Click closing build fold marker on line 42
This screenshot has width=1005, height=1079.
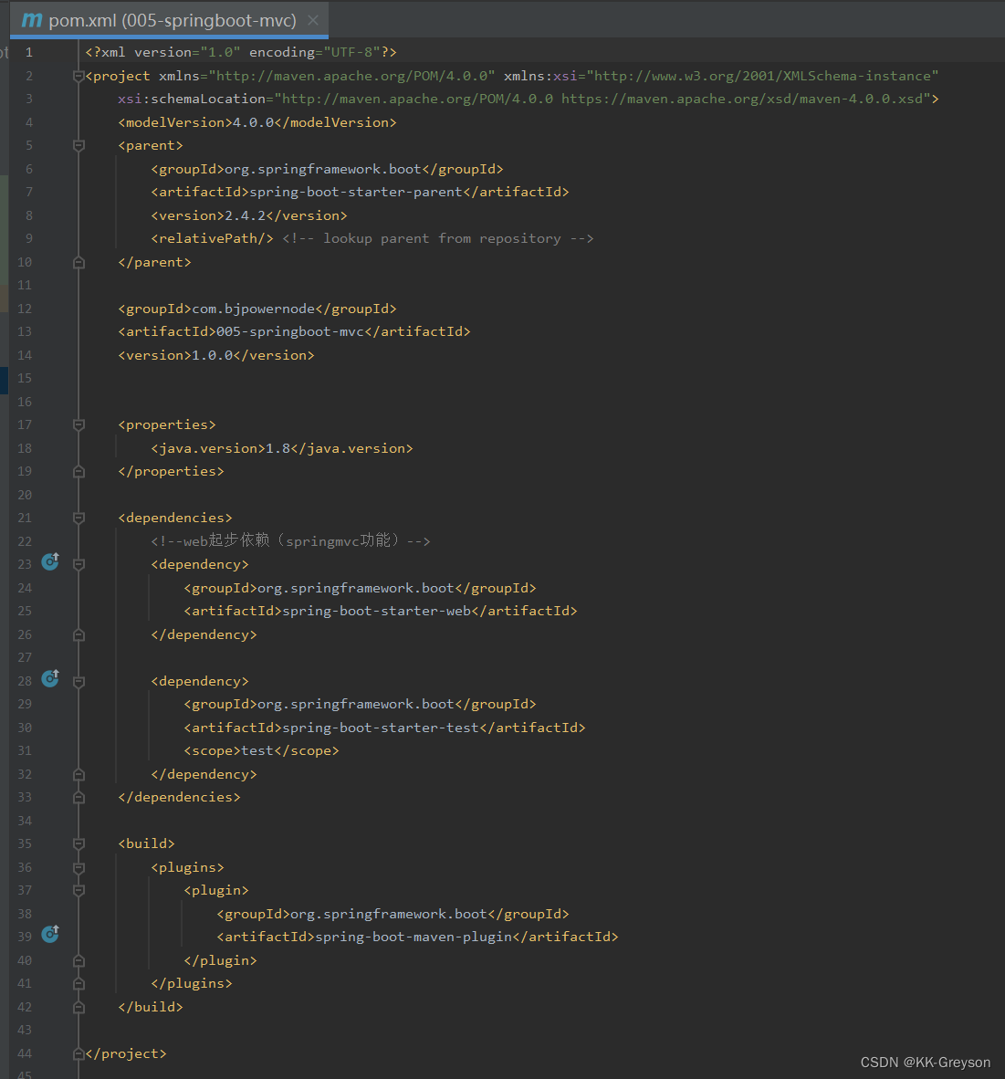pyautogui.click(x=79, y=1007)
